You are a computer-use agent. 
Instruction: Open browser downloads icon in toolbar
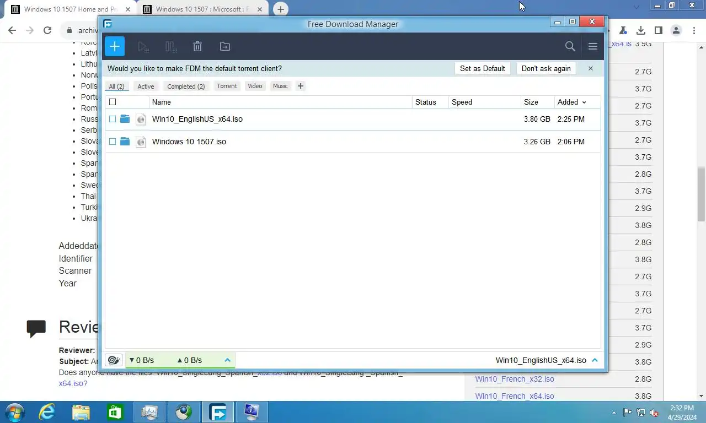coord(641,30)
